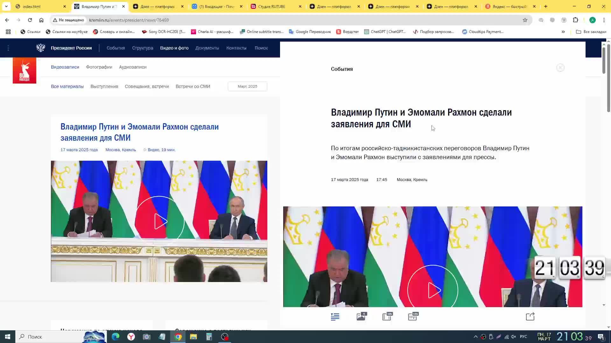
Task: Click the share icon below the video
Action: (530, 317)
